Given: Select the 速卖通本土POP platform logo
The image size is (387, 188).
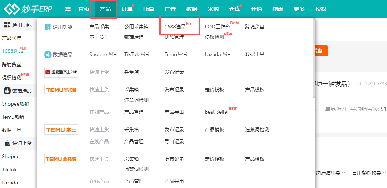Looking at the screenshot, I should (x=61, y=72).
